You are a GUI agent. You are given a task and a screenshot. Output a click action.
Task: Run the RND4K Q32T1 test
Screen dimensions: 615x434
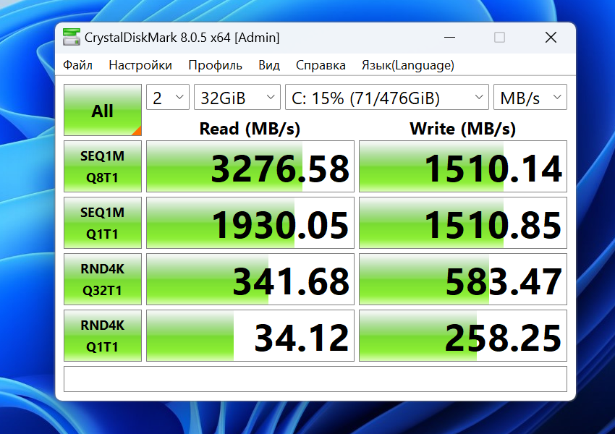(103, 279)
